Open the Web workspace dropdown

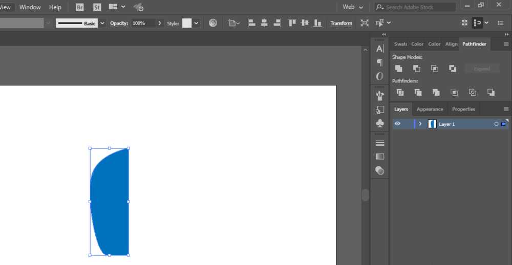point(353,7)
